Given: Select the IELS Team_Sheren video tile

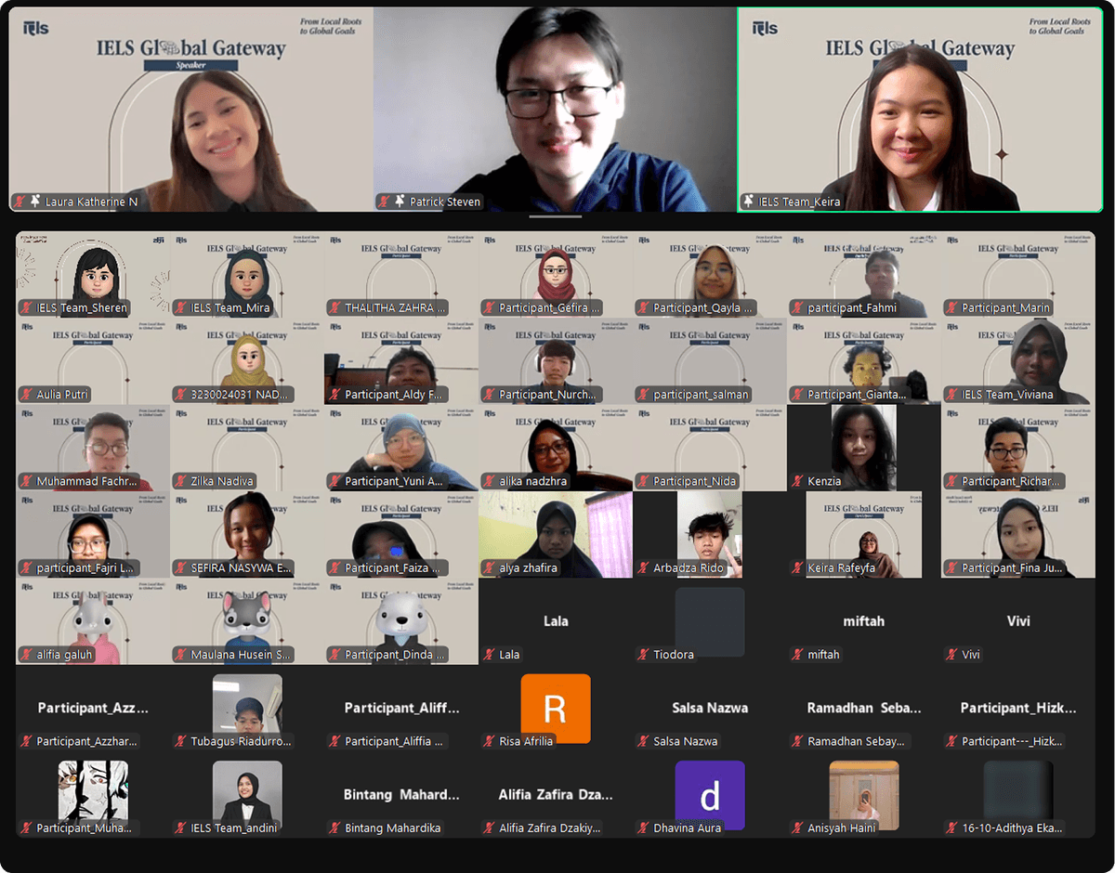Looking at the screenshot, I should [x=93, y=274].
